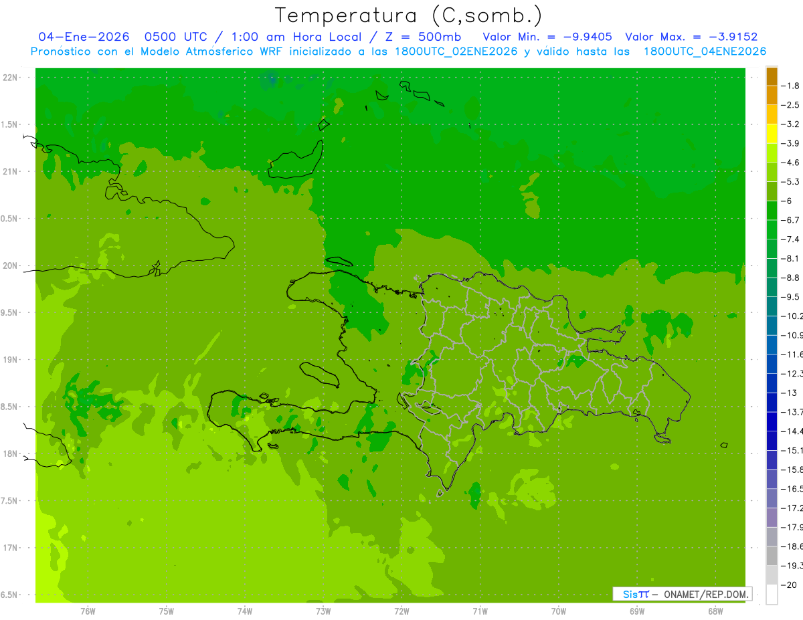Screen dimensions: 803x620
Task: Click the '73W' longitude label
Action: [323, 611]
